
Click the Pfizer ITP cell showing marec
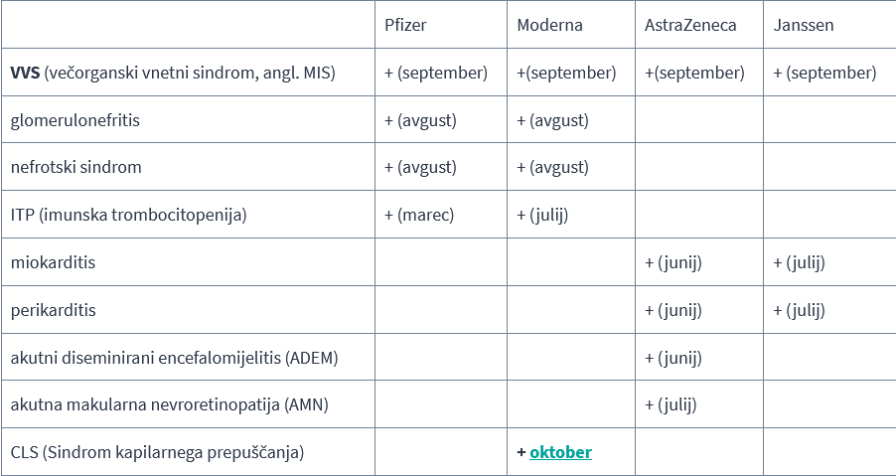click(419, 215)
